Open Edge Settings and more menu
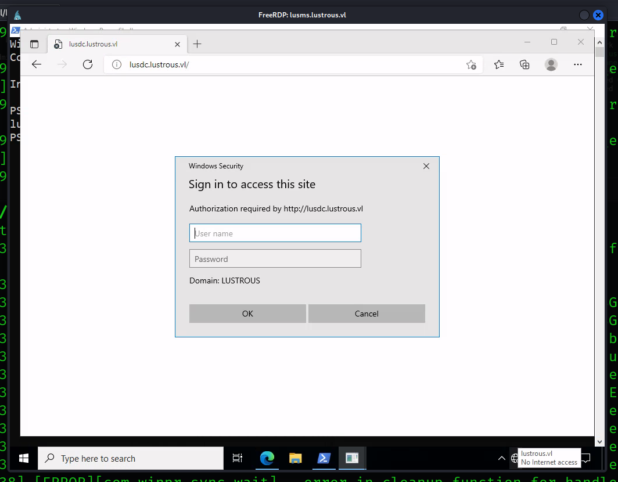This screenshot has height=482, width=618. click(577, 64)
